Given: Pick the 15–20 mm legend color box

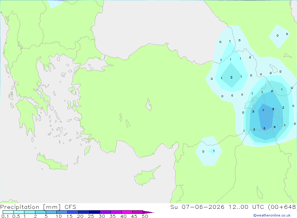Looking at the screenshot, I should (x=73, y=212).
